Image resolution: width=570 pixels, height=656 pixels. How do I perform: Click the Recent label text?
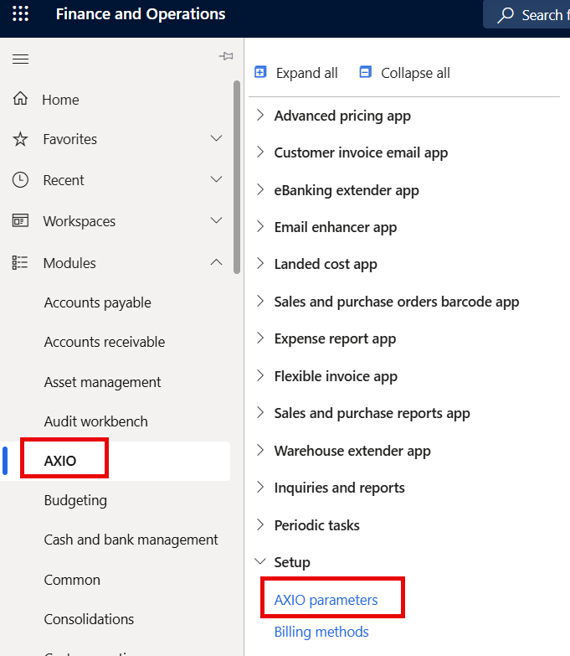coord(64,180)
